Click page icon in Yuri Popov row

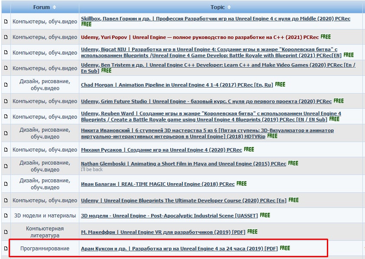(6, 37)
